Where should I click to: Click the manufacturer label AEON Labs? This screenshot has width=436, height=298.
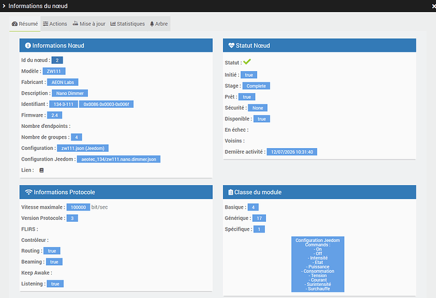point(63,83)
